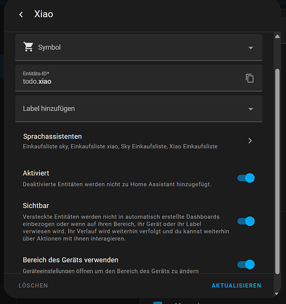
Task: Click the vertical scrollbar thumb
Action: (x=277, y=171)
